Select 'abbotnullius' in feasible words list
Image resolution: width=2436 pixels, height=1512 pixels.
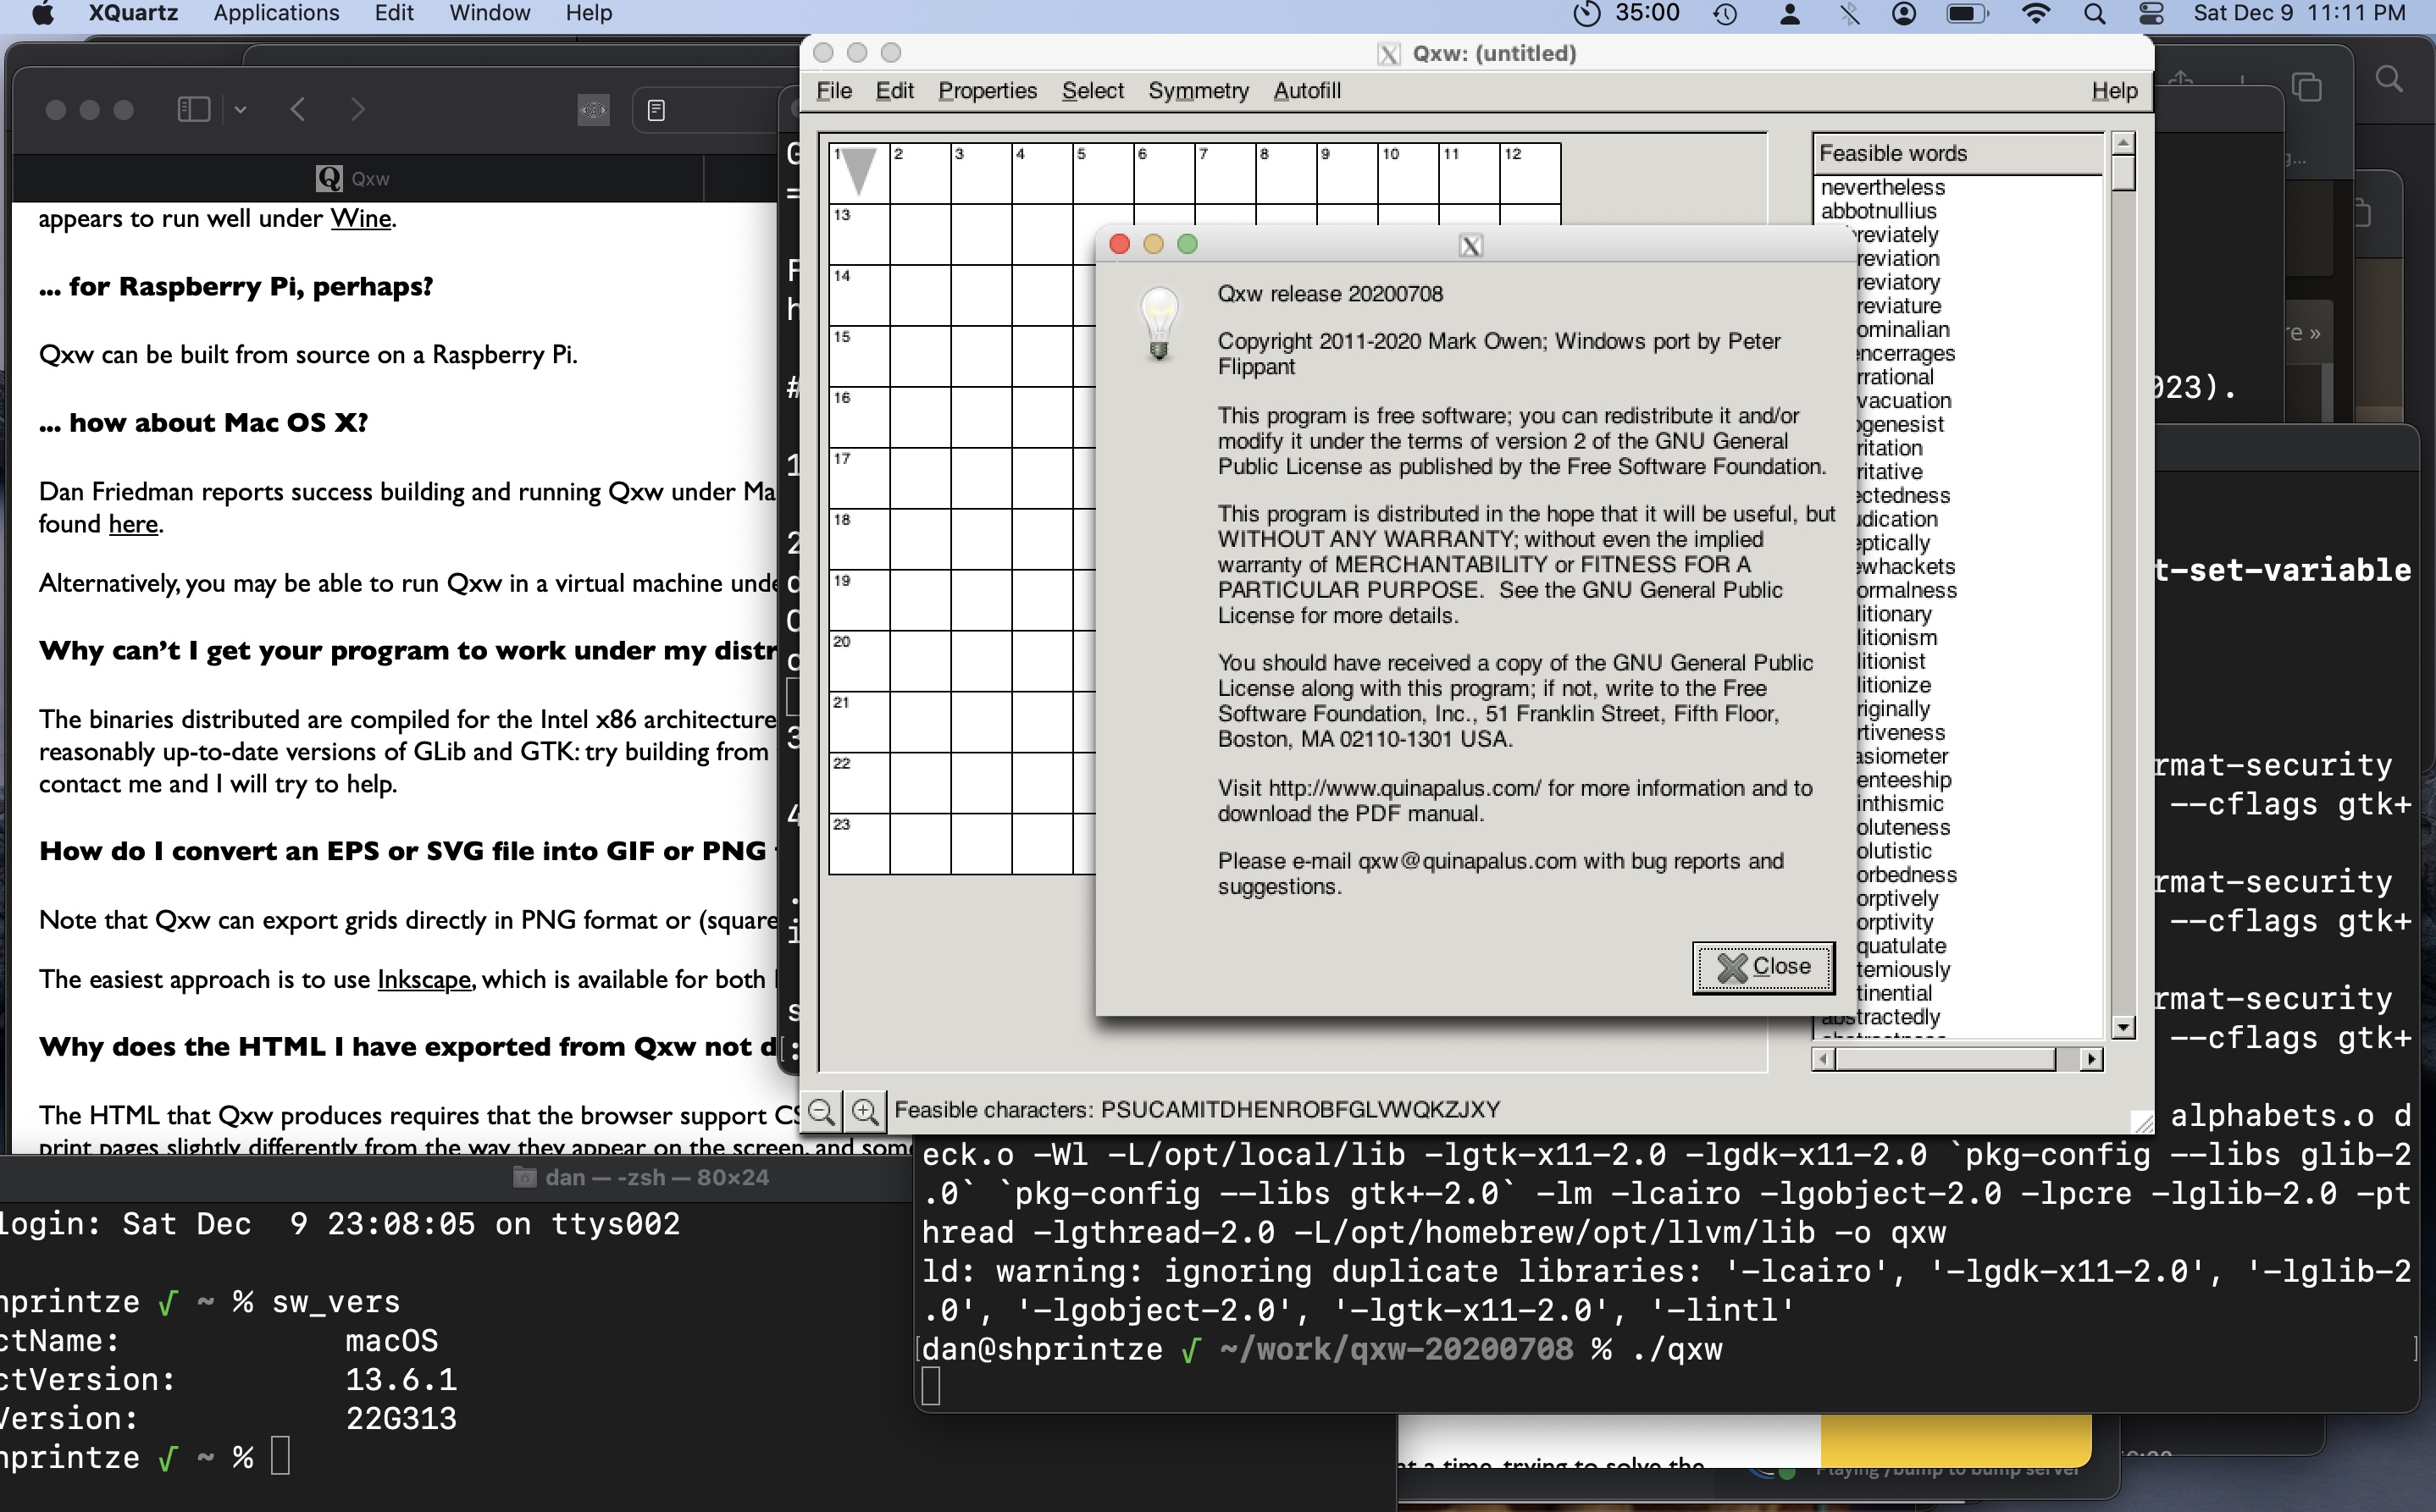click(x=1878, y=211)
